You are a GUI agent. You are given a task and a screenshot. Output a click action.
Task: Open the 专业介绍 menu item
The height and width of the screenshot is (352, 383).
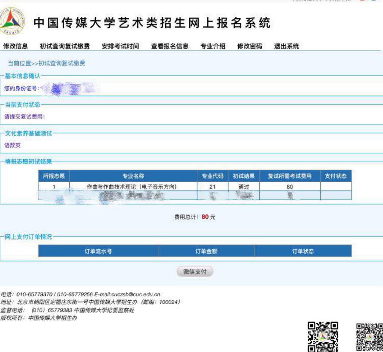click(213, 46)
